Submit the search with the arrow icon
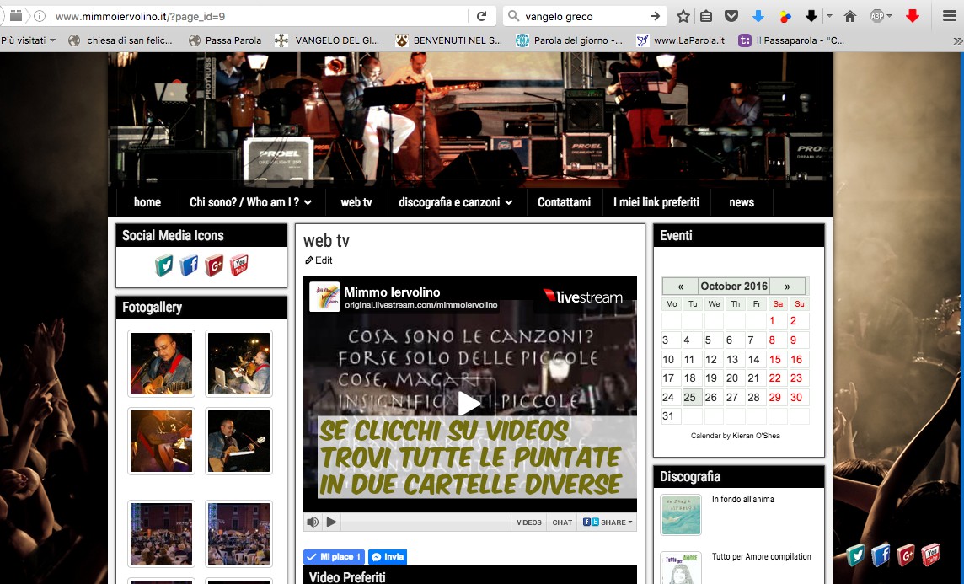 click(x=656, y=17)
